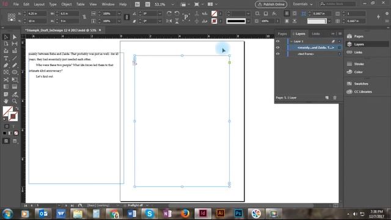Open the Object menu
Screen dimensions: 391x220
pyautogui.click(x=67, y=4)
